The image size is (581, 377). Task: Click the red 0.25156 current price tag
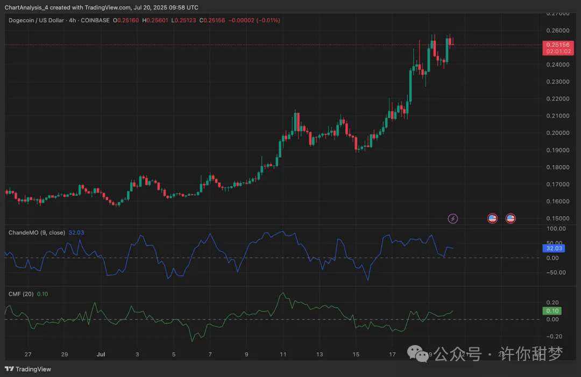tap(558, 45)
